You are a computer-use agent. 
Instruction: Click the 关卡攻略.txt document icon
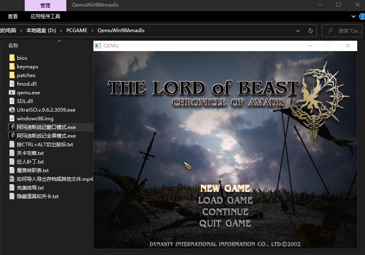pos(12,153)
